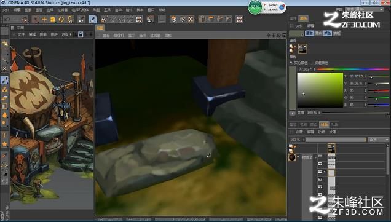Toggle the highlighted channel button beside color preview
391x222 pixels.
309,33
